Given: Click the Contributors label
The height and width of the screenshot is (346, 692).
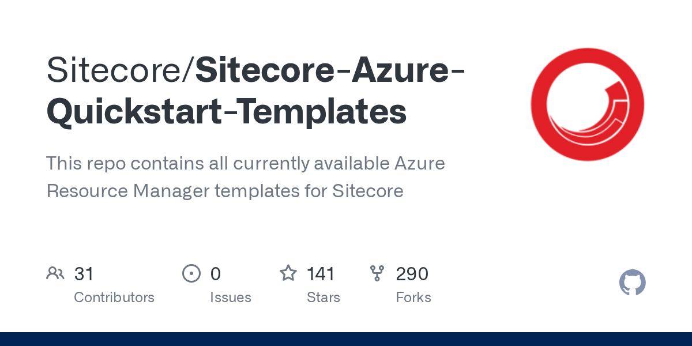Looking at the screenshot, I should coord(114,298).
